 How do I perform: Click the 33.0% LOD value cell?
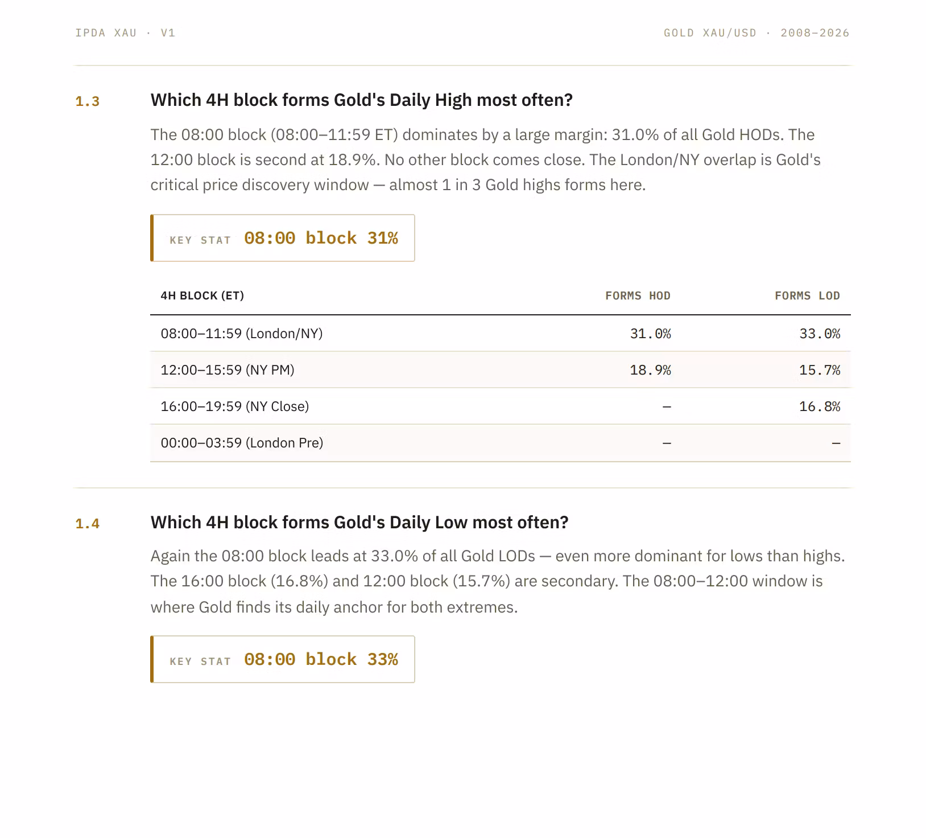pos(820,334)
